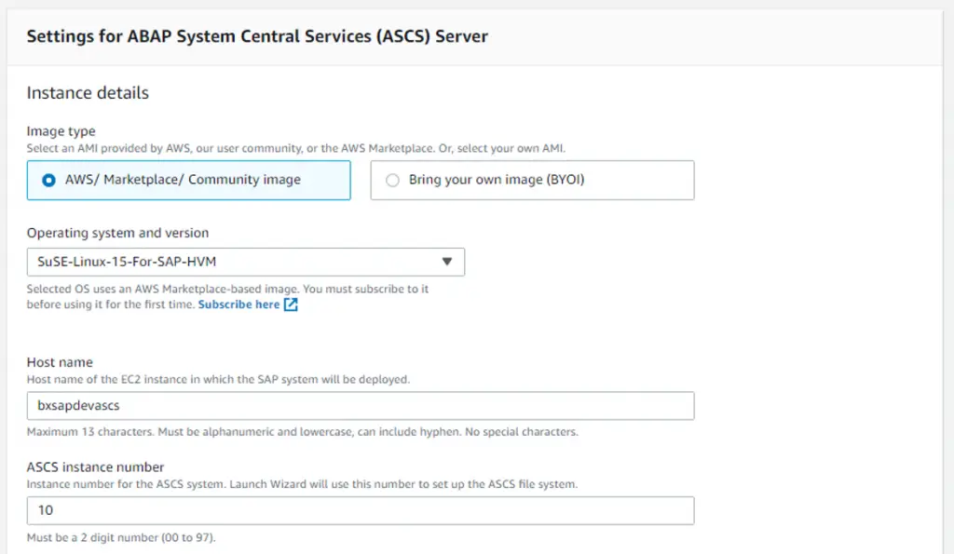The height and width of the screenshot is (554, 954).
Task: Expand the OS dropdown with the triangle arrow
Action: click(447, 262)
